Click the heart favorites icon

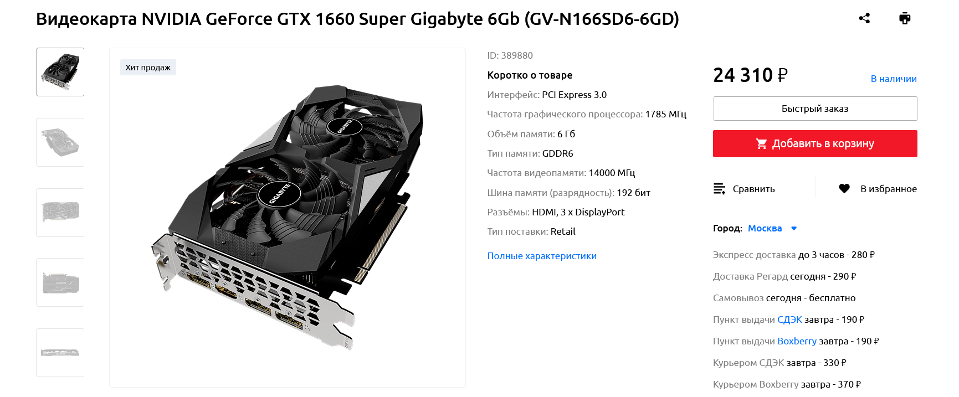(x=844, y=189)
